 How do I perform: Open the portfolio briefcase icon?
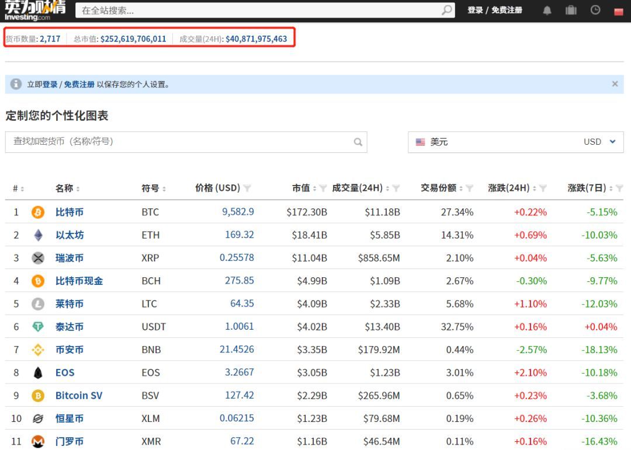pos(571,10)
